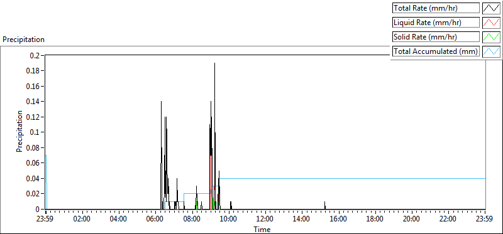Open the Liquid Rate red plot style icon
503x234 pixels.
[x=491, y=23]
